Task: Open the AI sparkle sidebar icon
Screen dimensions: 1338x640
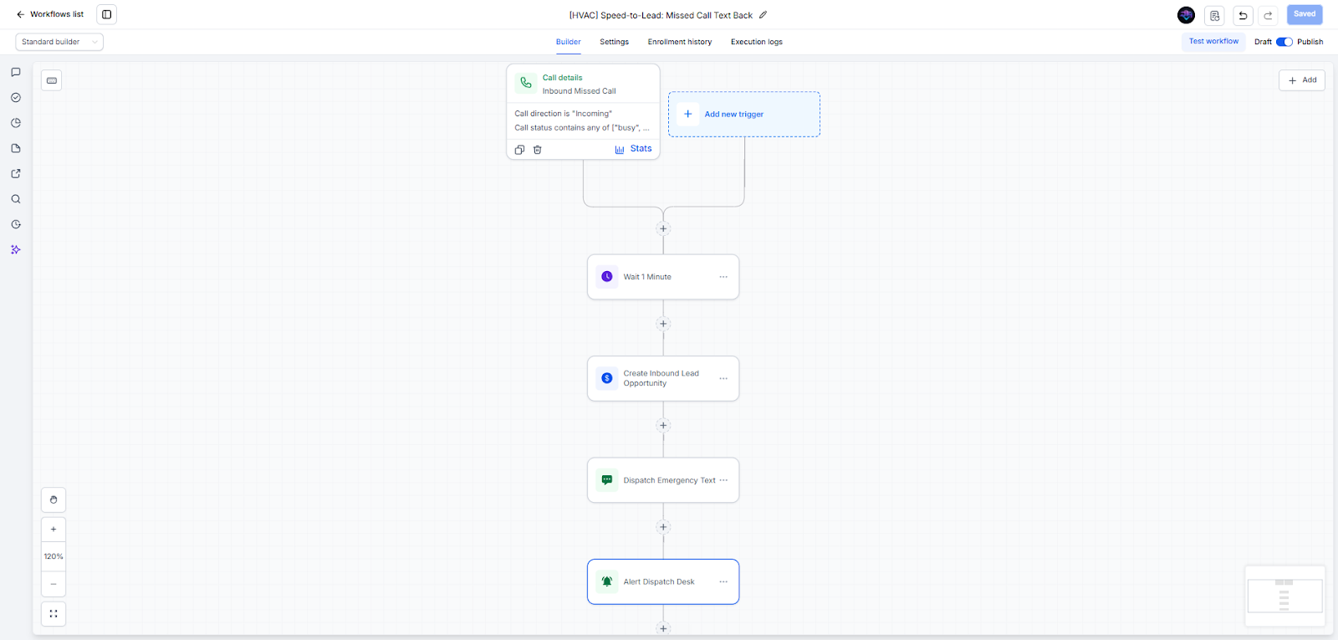Action: coord(16,249)
